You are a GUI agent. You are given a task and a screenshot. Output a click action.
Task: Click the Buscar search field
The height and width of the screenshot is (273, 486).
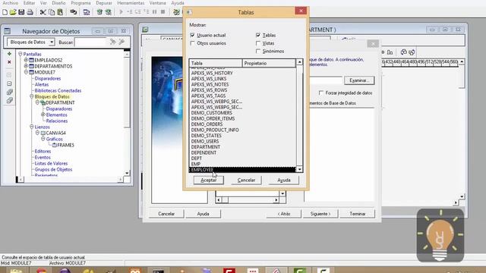pyautogui.click(x=90, y=42)
